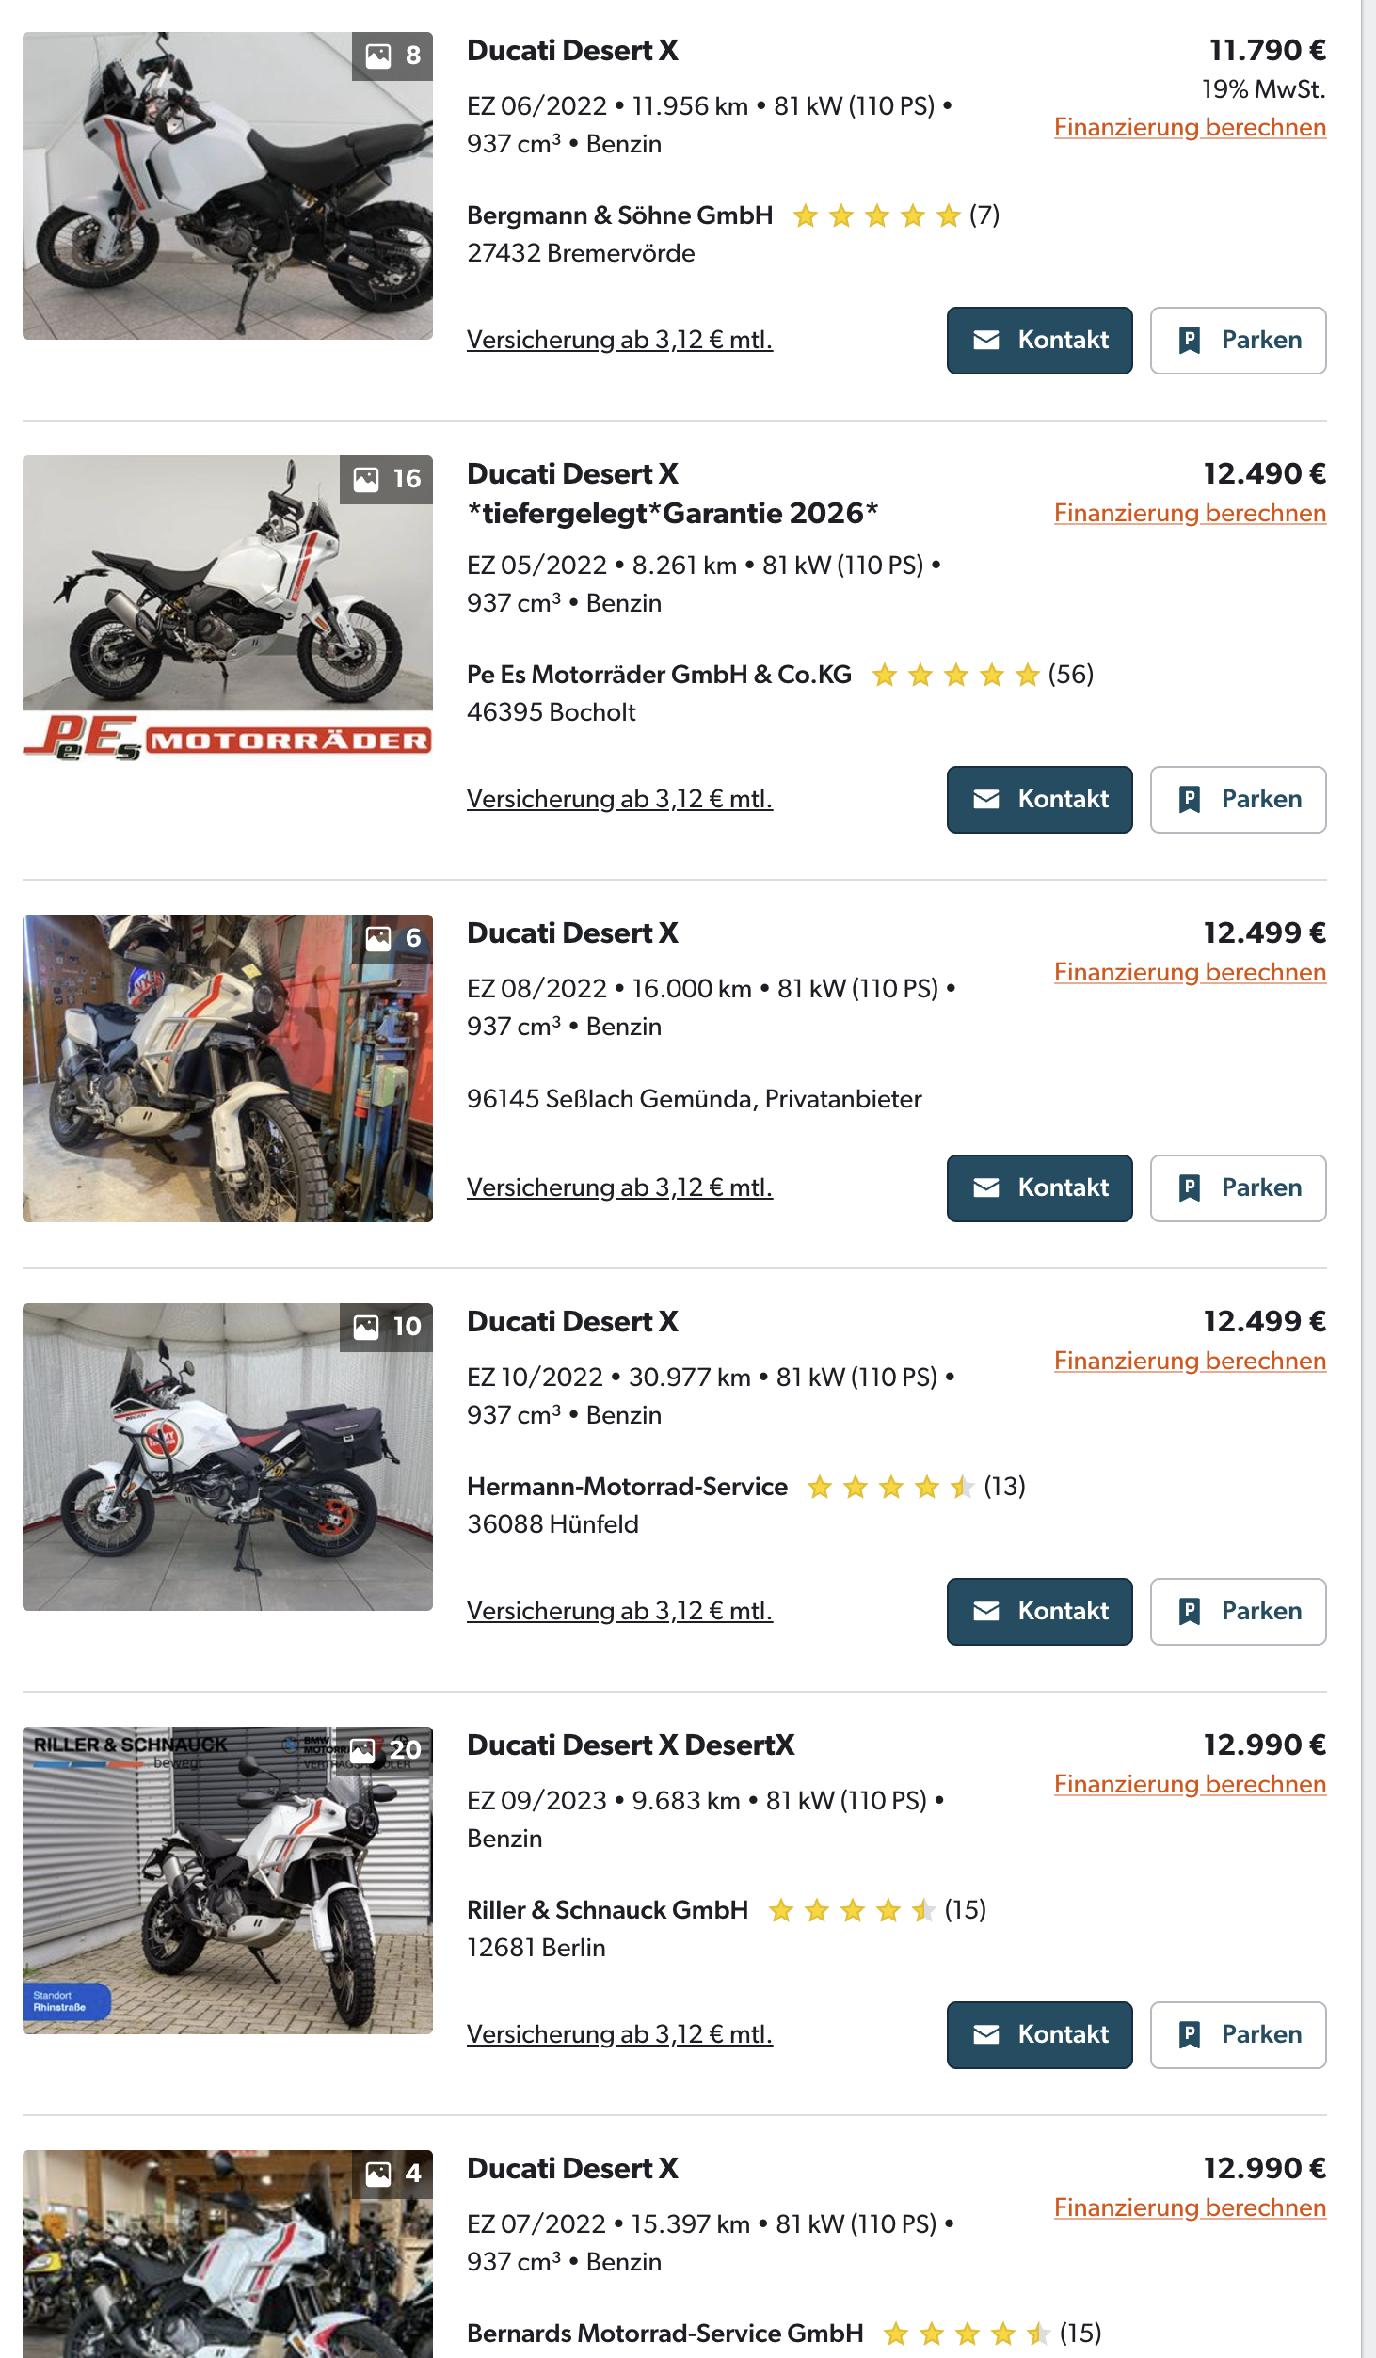Open Finanzierung berechnen for the 12.490 € bike
The width and height of the screenshot is (1376, 2358).
[1190, 513]
